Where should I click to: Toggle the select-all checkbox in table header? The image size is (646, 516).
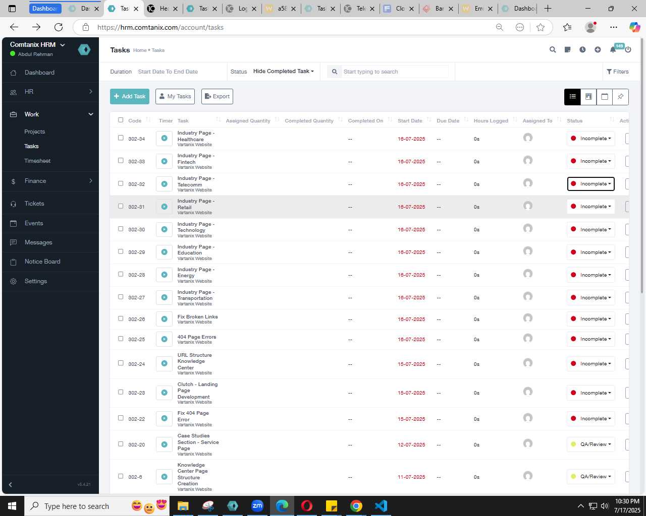pyautogui.click(x=121, y=120)
